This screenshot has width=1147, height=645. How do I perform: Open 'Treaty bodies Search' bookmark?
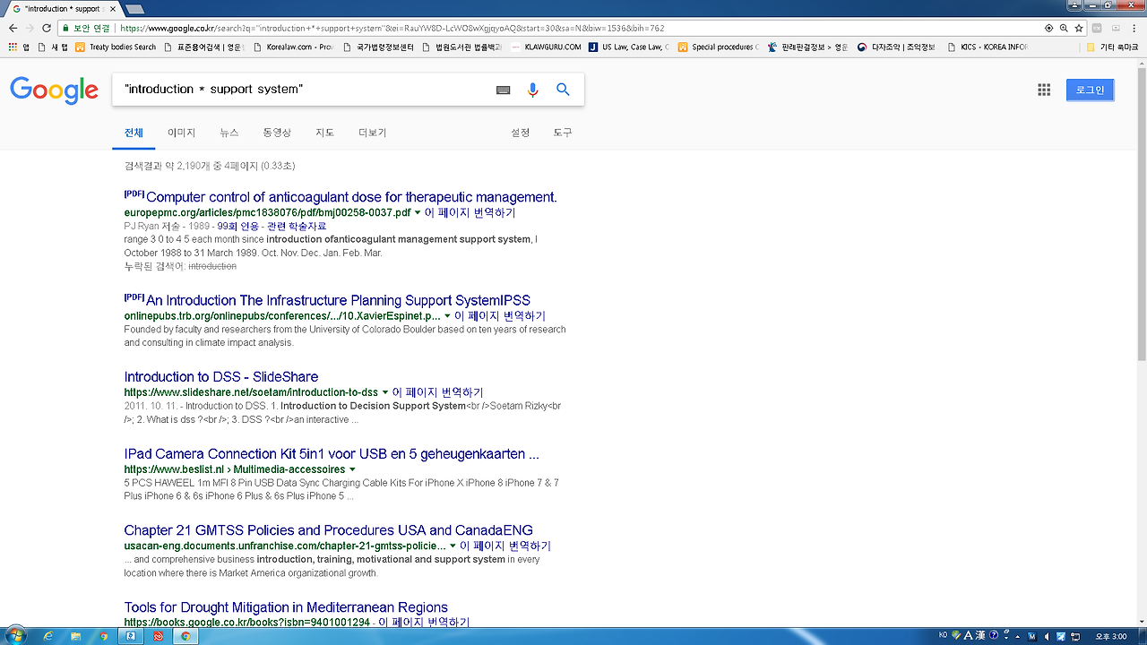[x=116, y=47]
